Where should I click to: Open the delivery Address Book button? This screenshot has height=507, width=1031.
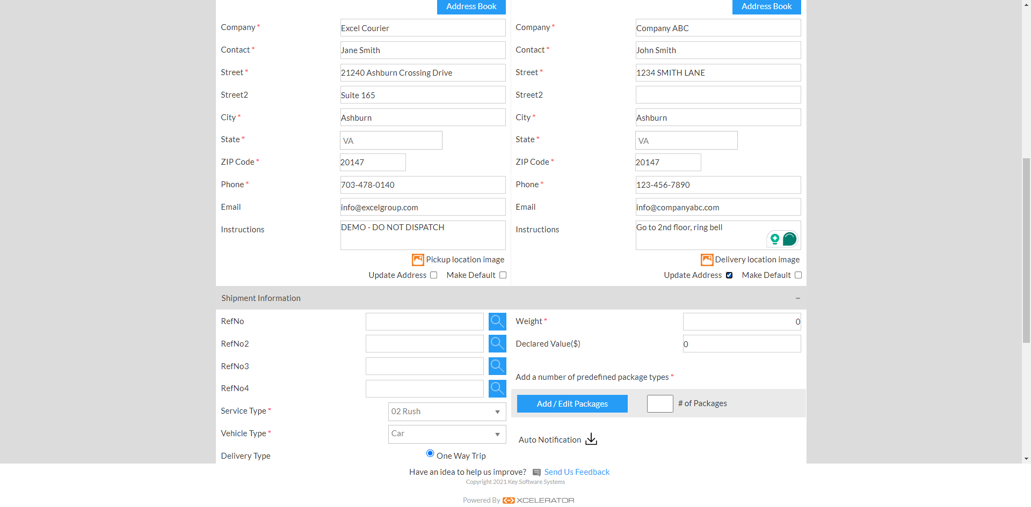tap(767, 6)
